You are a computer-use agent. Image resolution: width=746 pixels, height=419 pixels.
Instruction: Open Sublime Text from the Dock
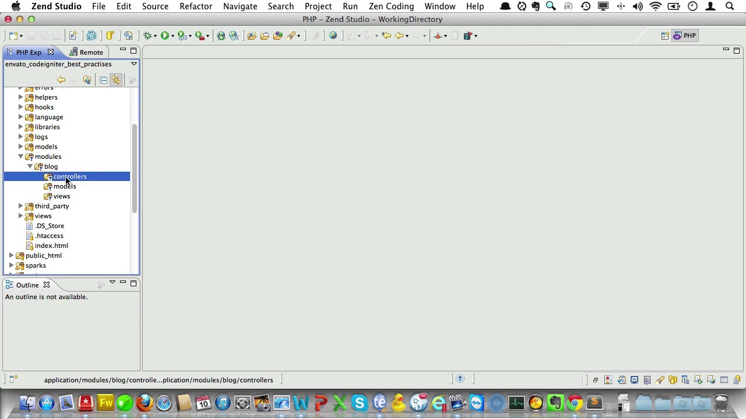594,403
